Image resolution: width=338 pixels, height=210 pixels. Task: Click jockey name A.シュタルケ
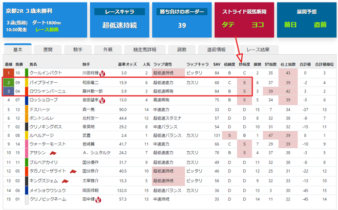click(97, 153)
